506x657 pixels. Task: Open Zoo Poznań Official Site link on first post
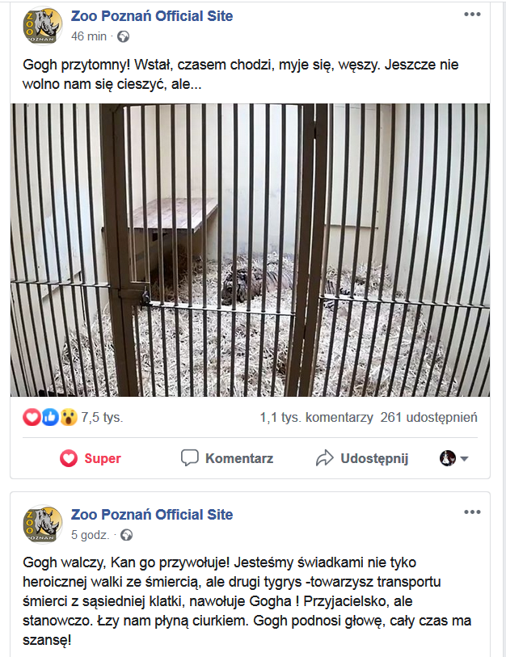152,16
